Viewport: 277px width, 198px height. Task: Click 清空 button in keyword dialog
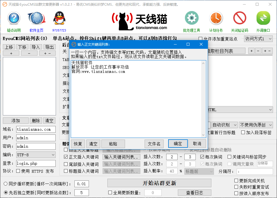tap(93, 144)
